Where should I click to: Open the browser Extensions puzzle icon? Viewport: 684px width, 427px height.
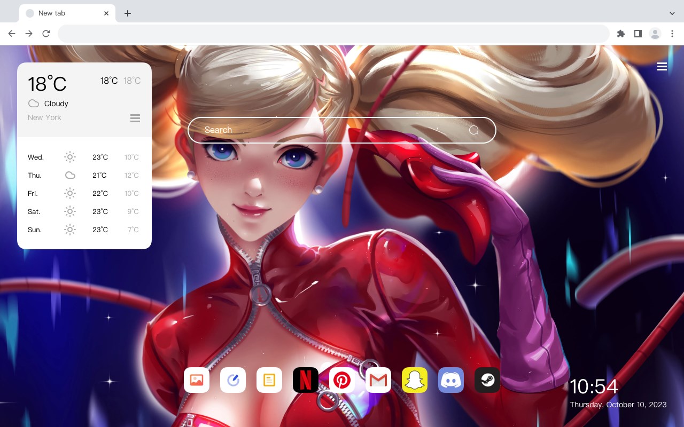620,34
